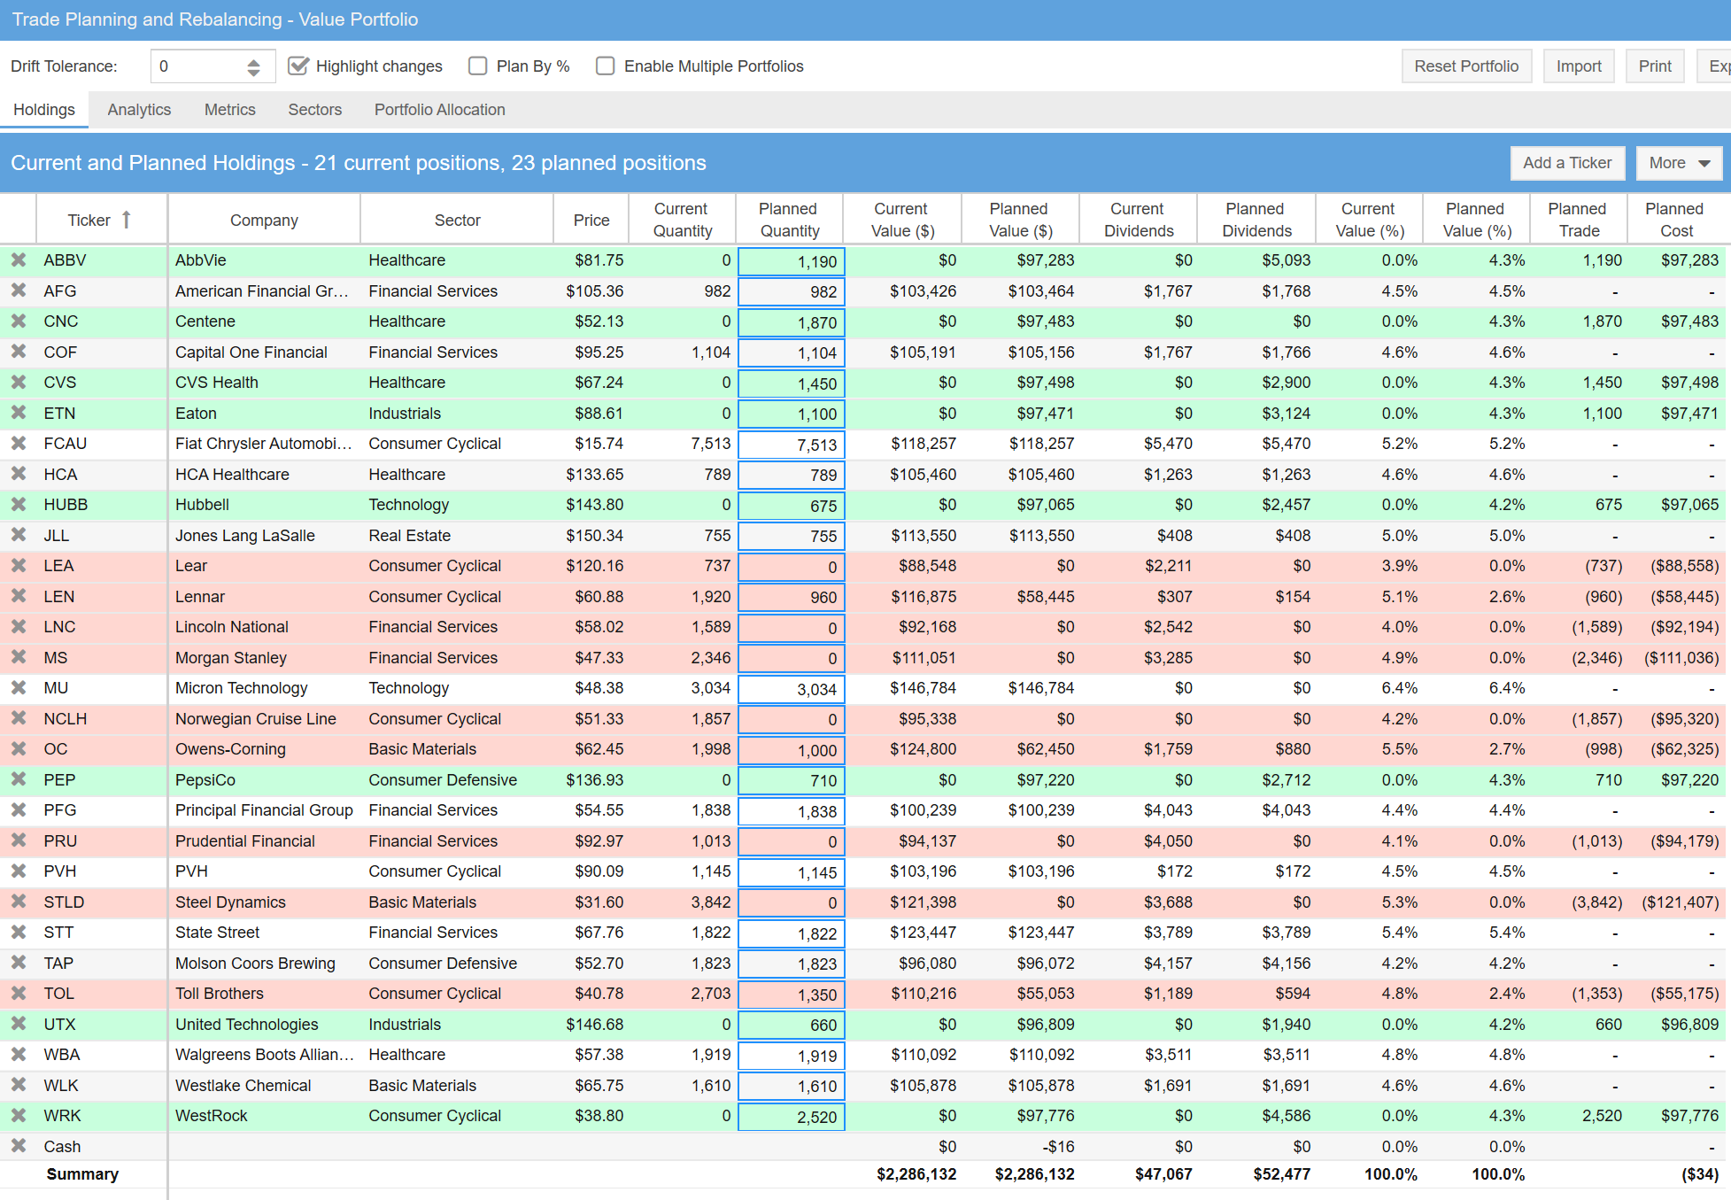Edit TOL planned quantity 1,350 field
Screen dimensions: 1731x1200
(791, 995)
